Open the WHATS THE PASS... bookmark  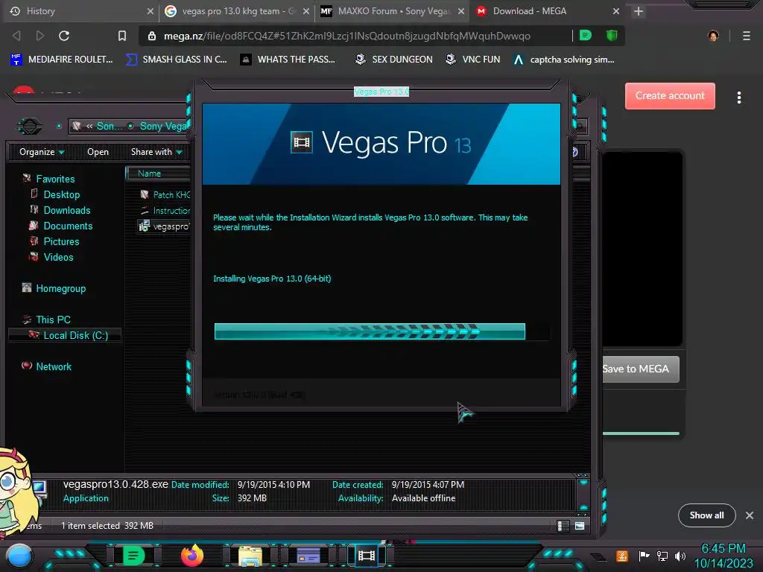pos(288,60)
